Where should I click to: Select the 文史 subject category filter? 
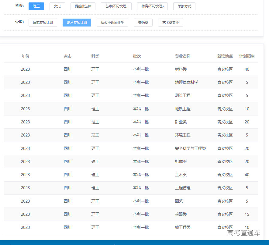(x=57, y=6)
